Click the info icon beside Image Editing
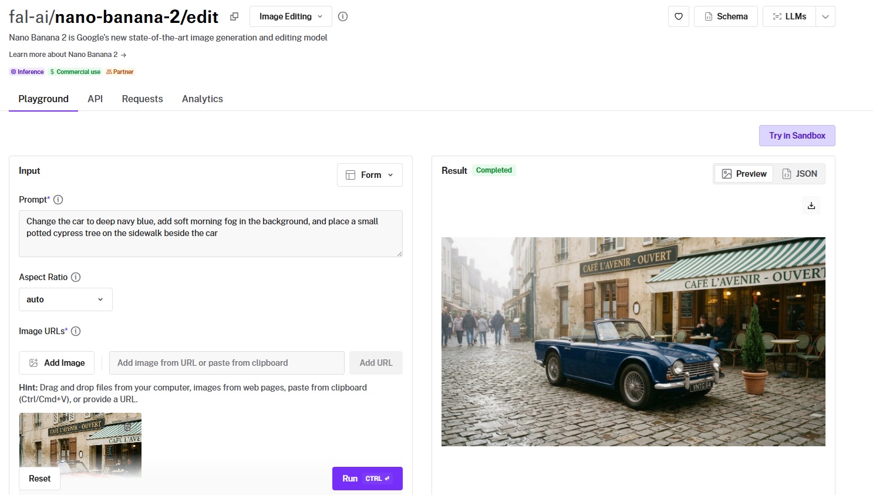The width and height of the screenshot is (873, 495). click(343, 16)
